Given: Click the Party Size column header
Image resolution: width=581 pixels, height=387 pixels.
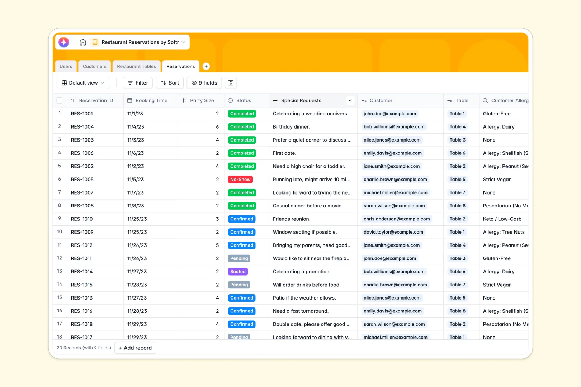Looking at the screenshot, I should pyautogui.click(x=201, y=101).
